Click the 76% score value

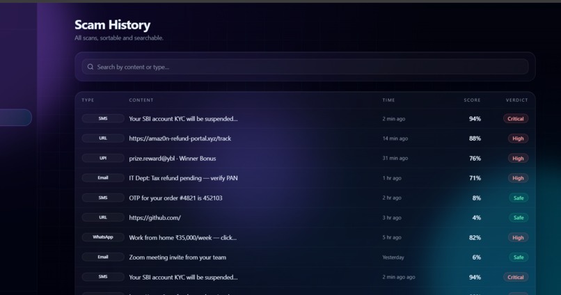point(475,159)
